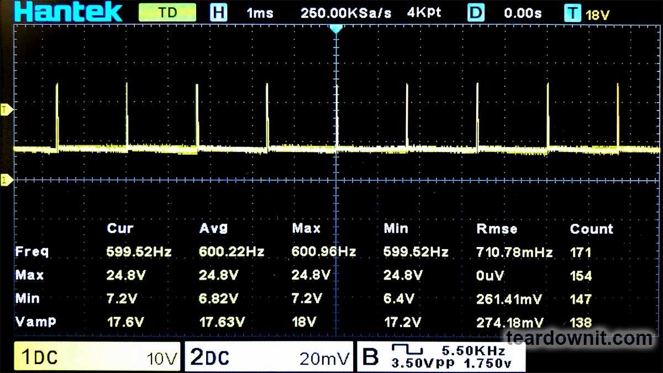This screenshot has width=663, height=373.
Task: Click the Min column header
Action: [396, 229]
